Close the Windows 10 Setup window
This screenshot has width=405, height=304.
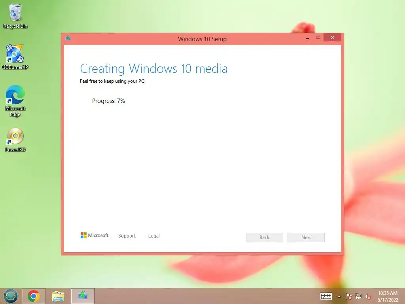tap(332, 38)
